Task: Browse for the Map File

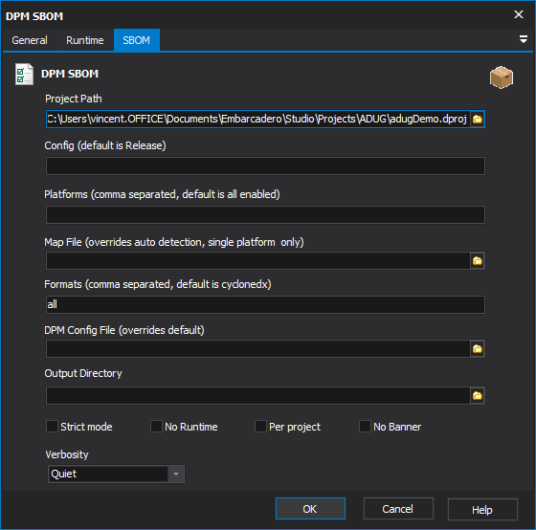Action: point(478,261)
